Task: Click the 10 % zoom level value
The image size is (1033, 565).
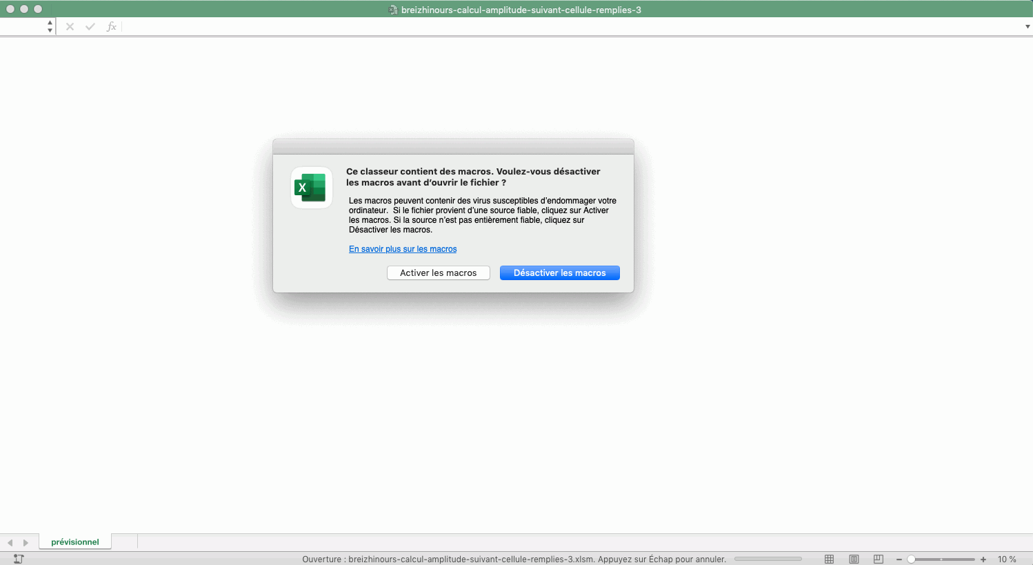Action: (x=1007, y=559)
